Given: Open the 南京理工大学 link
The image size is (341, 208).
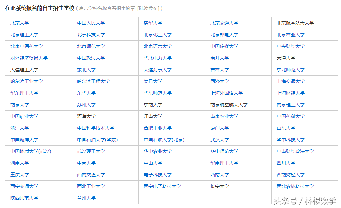Looking at the screenshot, I should pyautogui.click(x=291, y=105).
